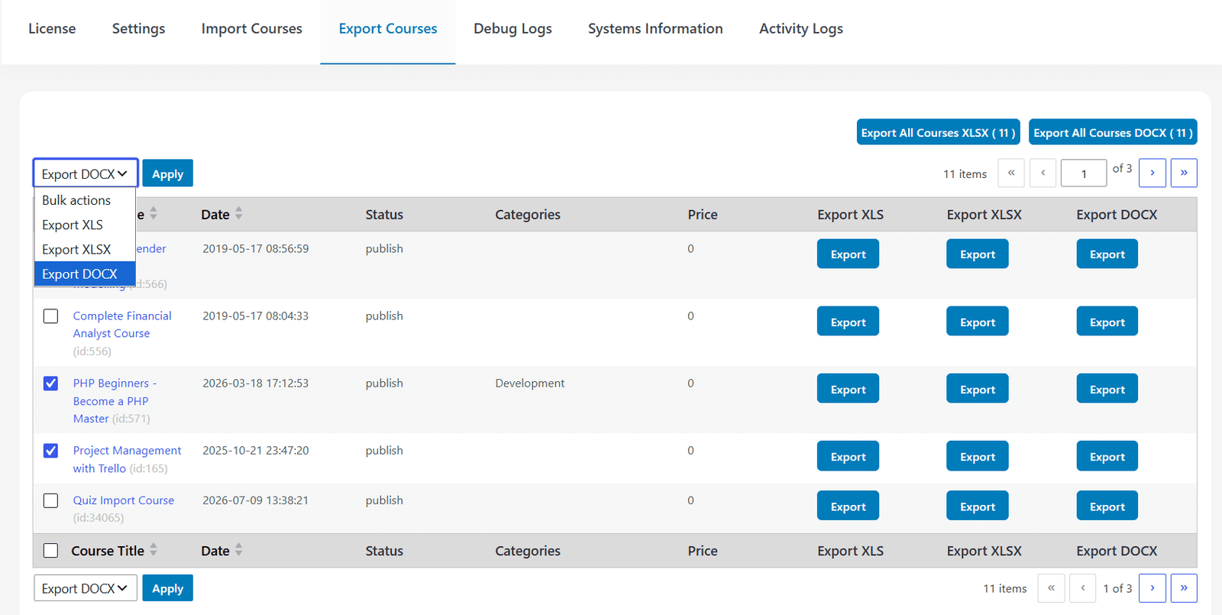Apply top bulk action
This screenshot has height=615, width=1222.
coord(167,173)
